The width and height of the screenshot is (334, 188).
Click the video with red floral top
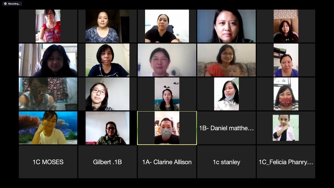tap(48, 26)
